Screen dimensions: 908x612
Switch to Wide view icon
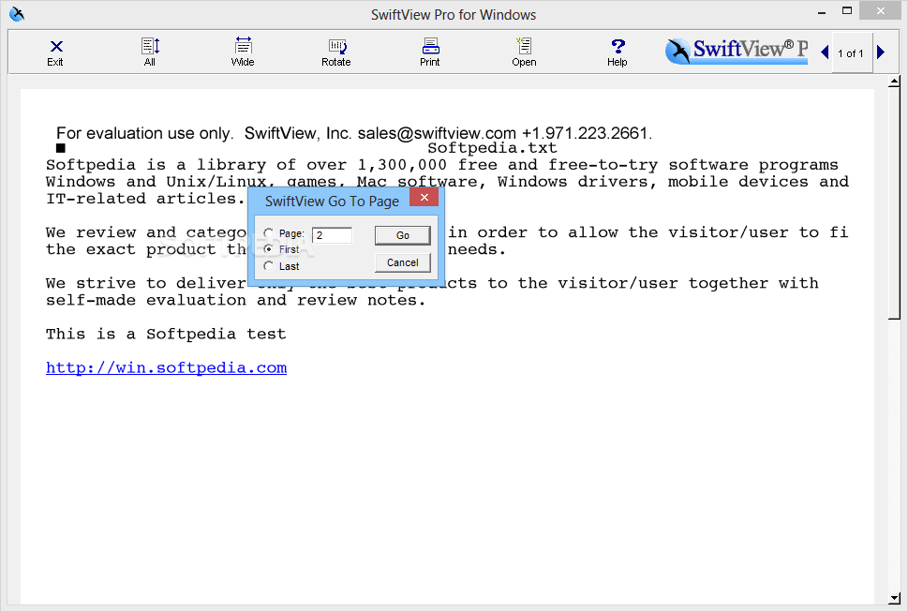[243, 52]
